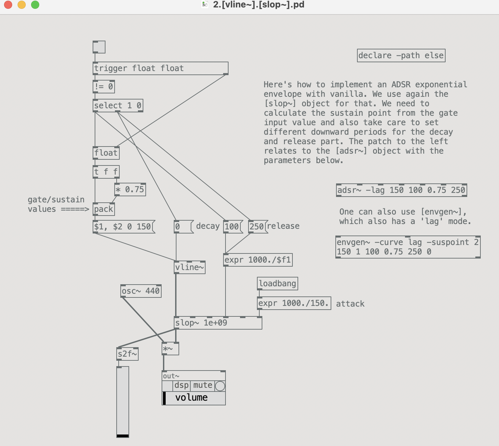Select the pack object box

pyautogui.click(x=104, y=209)
